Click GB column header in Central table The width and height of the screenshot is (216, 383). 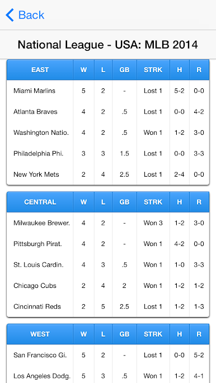coord(124,202)
